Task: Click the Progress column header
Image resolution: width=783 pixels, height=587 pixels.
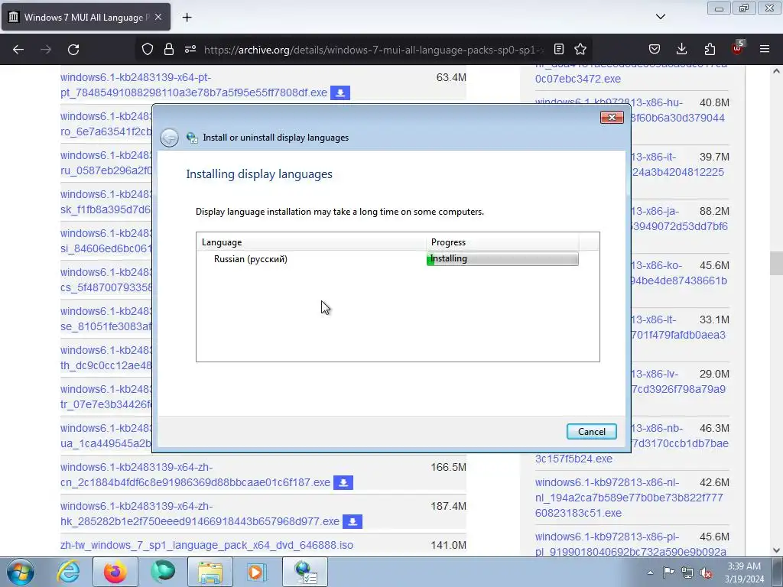Action: pos(502,242)
